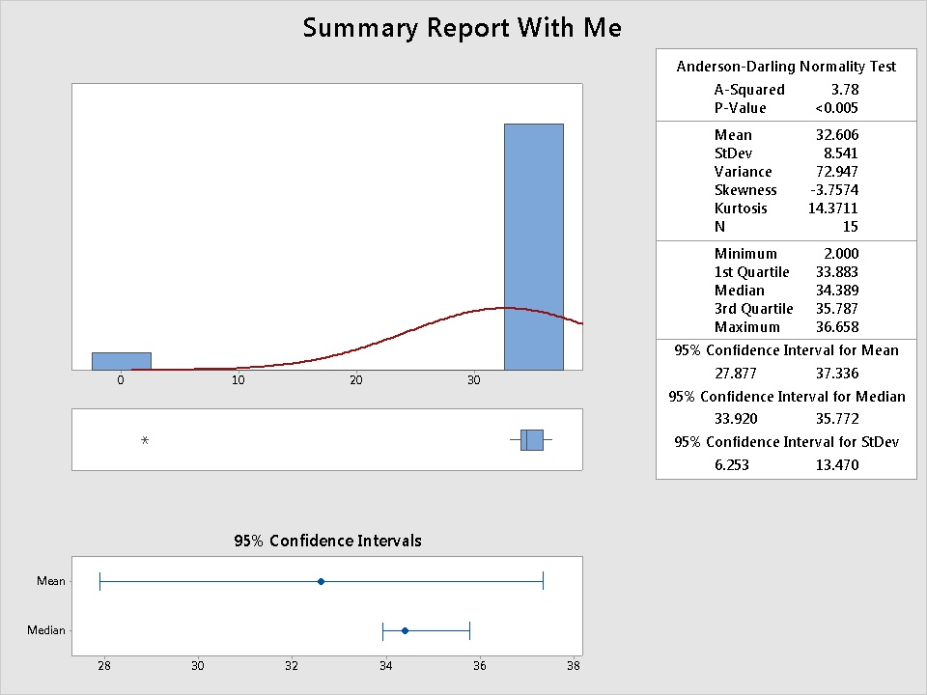Select the histogram x-axis tick label 20

[x=356, y=380]
